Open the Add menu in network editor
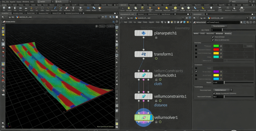 coord(125,22)
